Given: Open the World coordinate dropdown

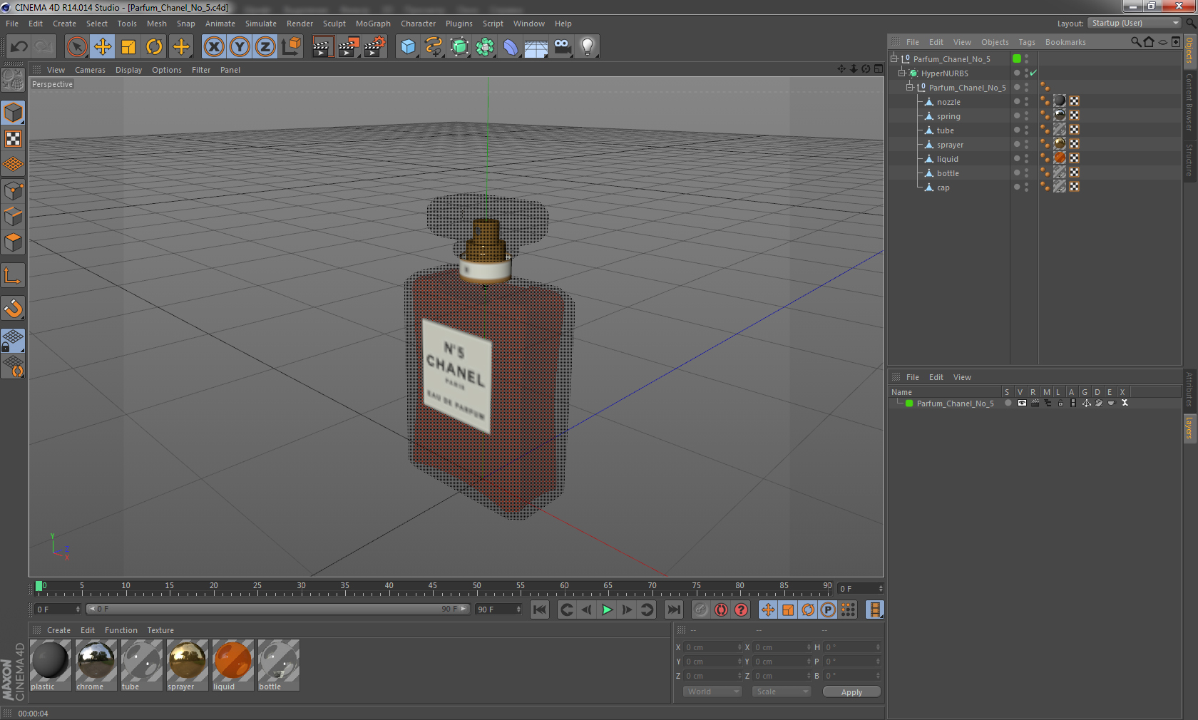Looking at the screenshot, I should pyautogui.click(x=712, y=691).
